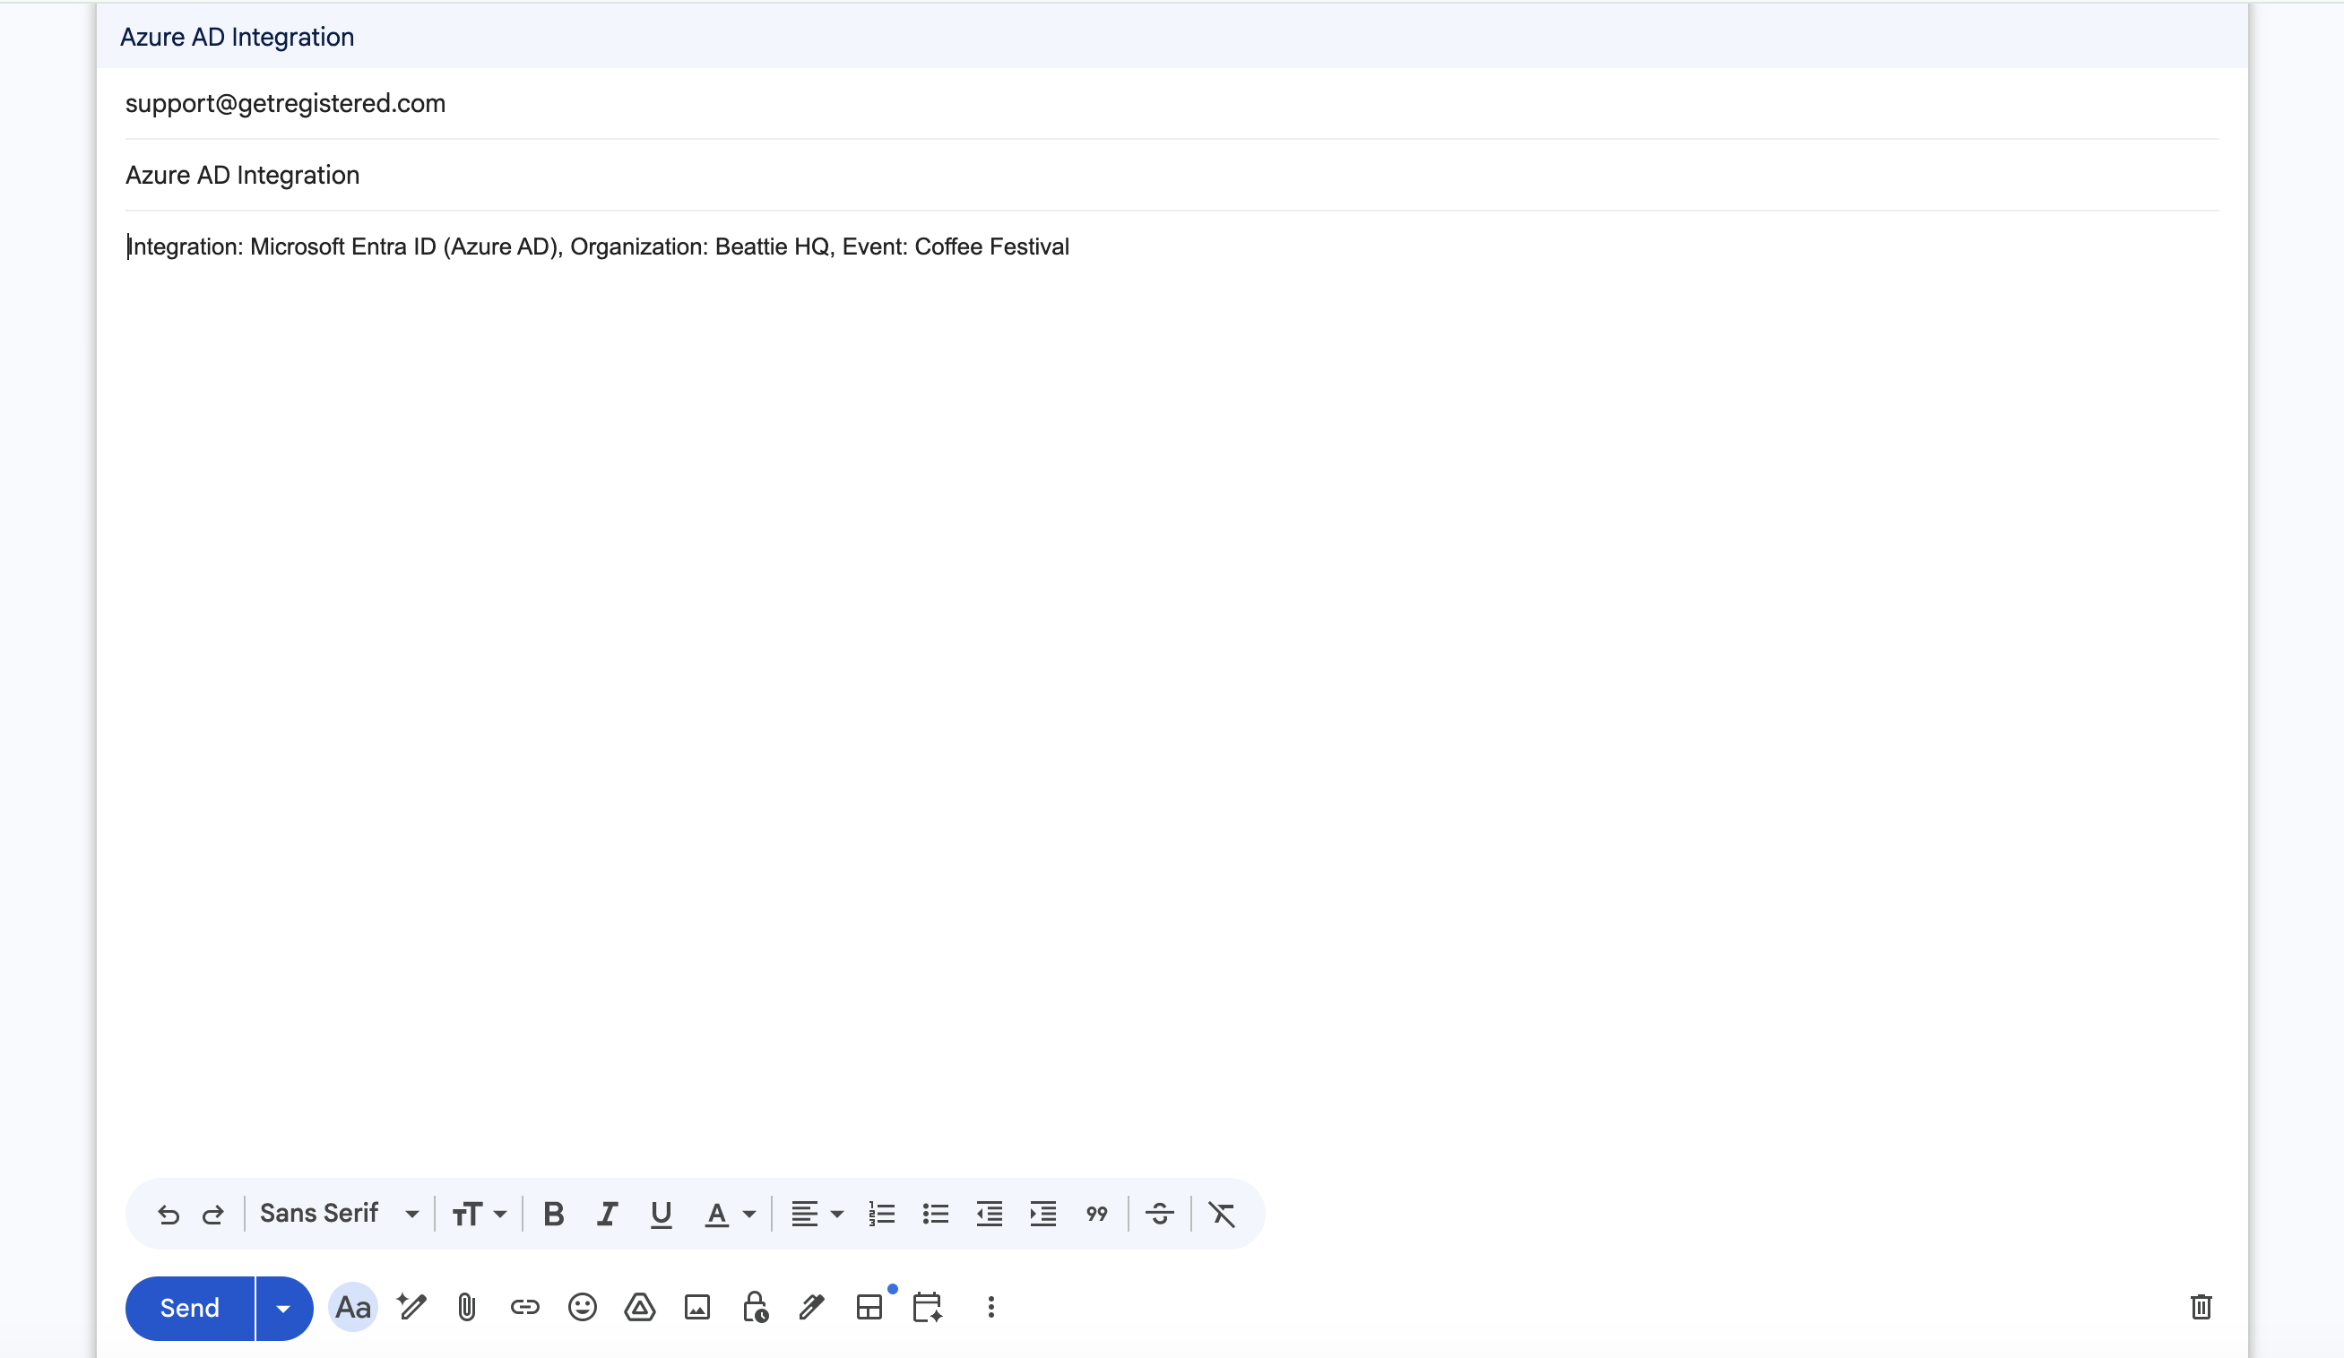Insert signature pen icon
The width and height of the screenshot is (2344, 1358).
811,1307
